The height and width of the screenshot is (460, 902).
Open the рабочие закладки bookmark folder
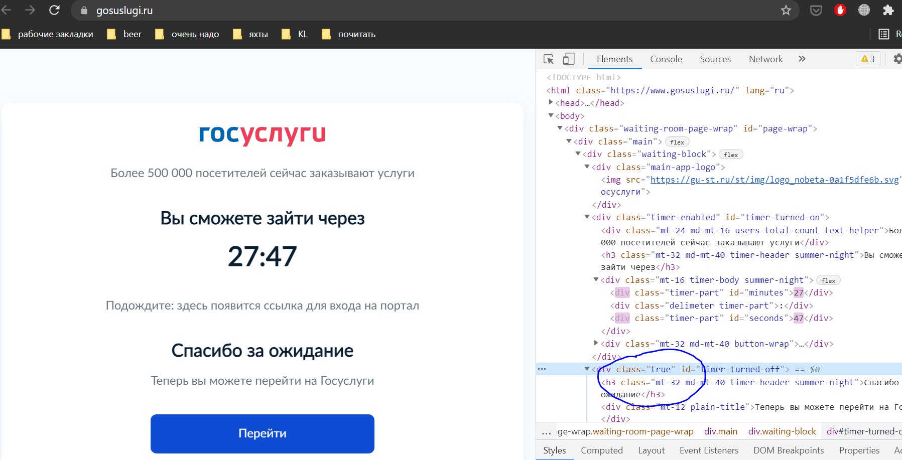(48, 34)
